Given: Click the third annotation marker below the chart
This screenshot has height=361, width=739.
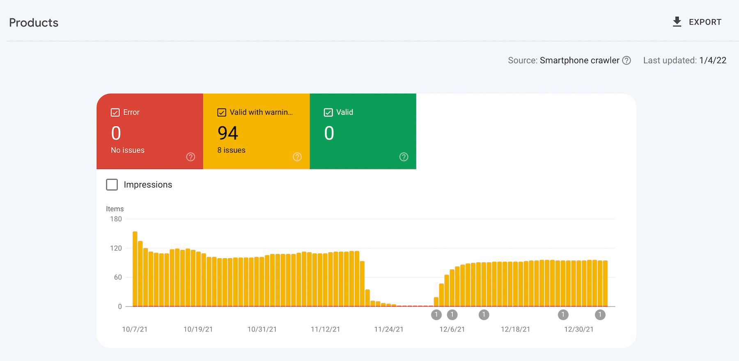Looking at the screenshot, I should pos(484,315).
